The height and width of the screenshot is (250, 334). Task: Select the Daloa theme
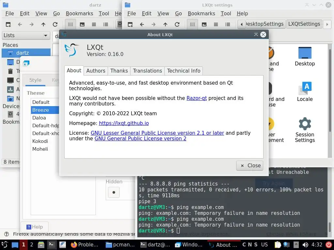tap(45, 118)
